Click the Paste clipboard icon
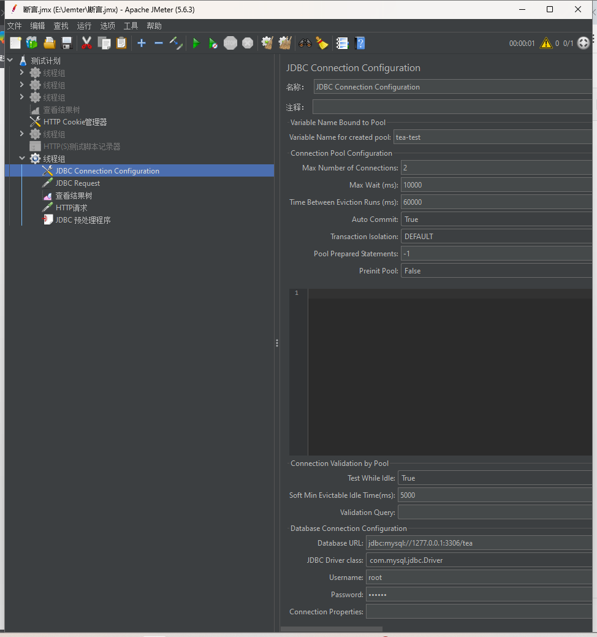 click(x=121, y=43)
